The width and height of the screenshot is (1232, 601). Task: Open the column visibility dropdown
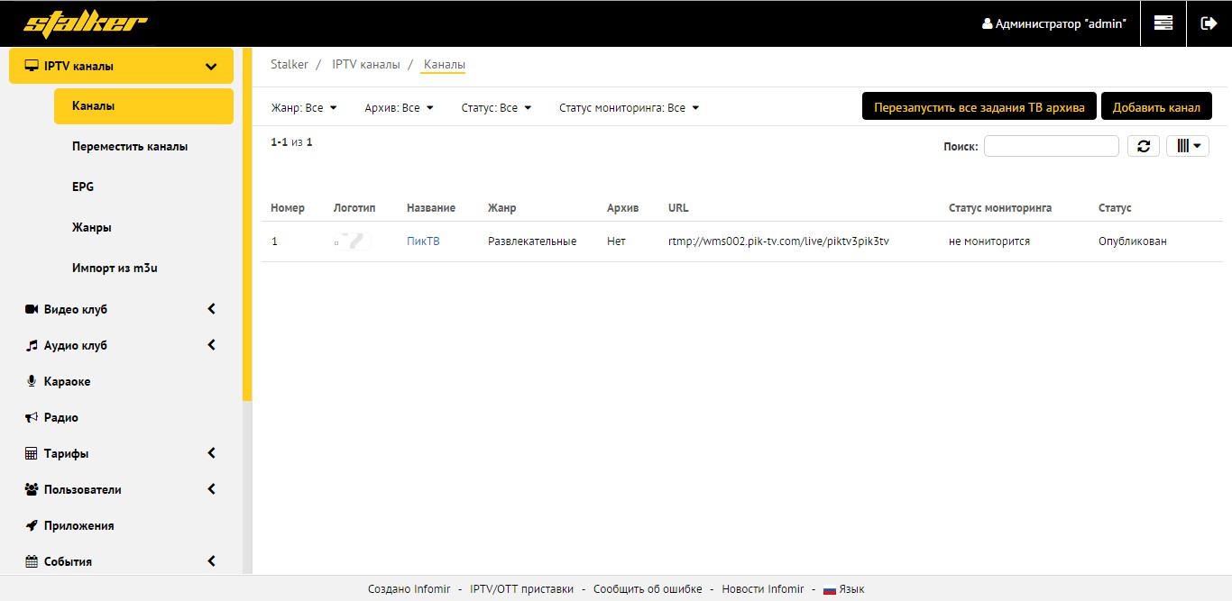click(1188, 146)
